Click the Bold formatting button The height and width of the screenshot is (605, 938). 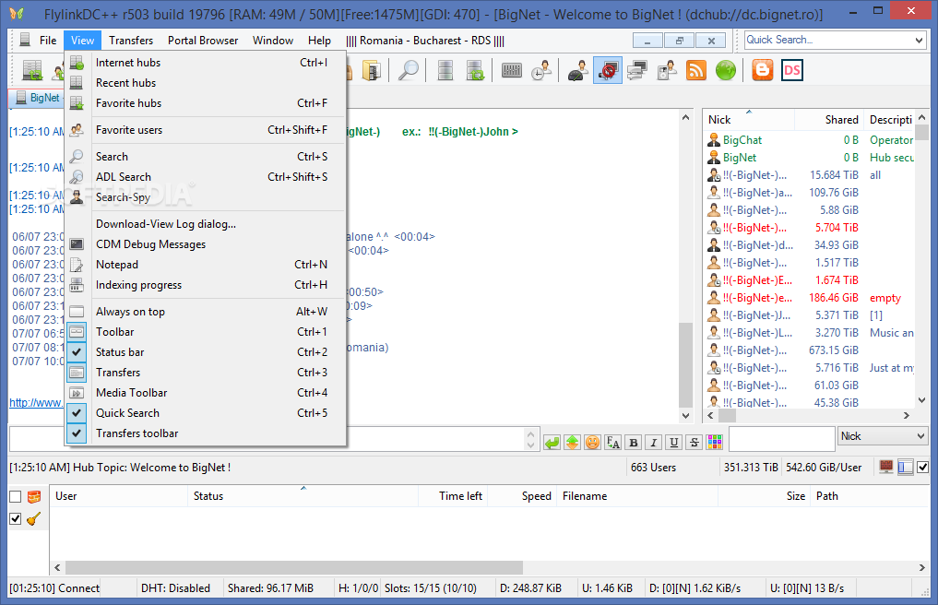coord(633,443)
